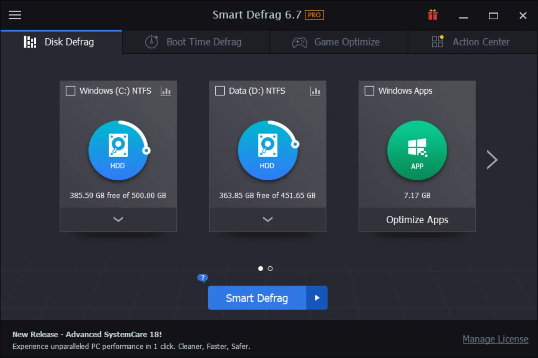
Task: Open the Smart Defrag button dropdown arrow
Action: point(317,298)
